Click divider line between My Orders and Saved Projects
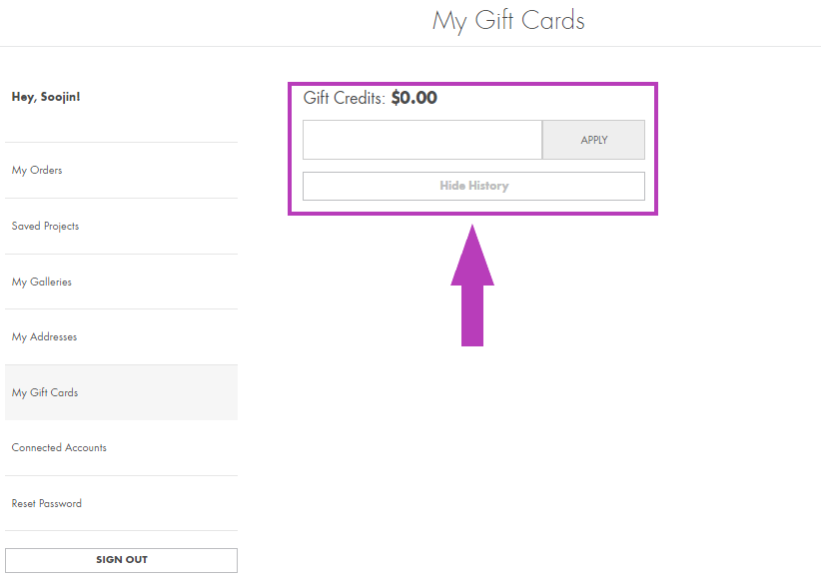821x580 pixels. tap(121, 198)
